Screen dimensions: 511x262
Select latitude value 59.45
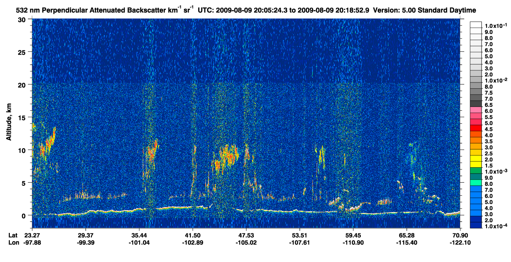pyautogui.click(x=353, y=235)
